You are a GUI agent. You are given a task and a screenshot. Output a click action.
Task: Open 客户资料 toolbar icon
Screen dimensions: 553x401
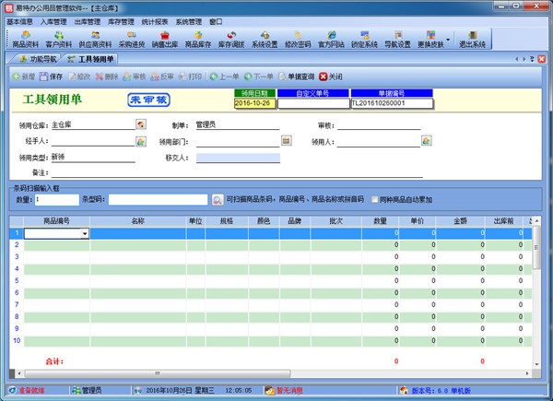click(x=59, y=38)
